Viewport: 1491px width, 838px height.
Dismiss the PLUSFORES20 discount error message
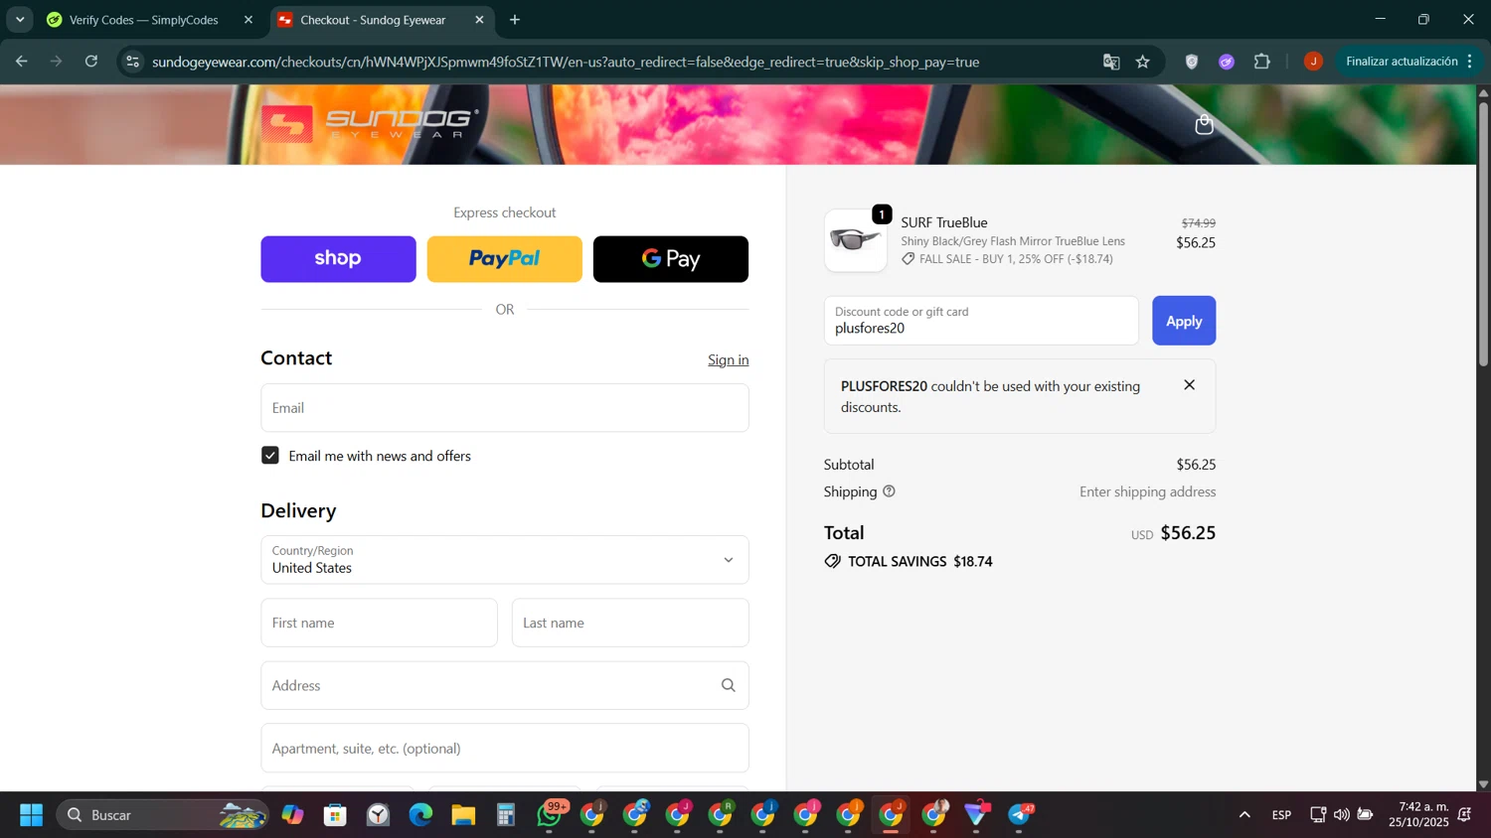(x=1189, y=385)
